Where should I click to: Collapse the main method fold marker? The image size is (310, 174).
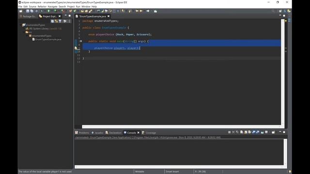point(81,41)
